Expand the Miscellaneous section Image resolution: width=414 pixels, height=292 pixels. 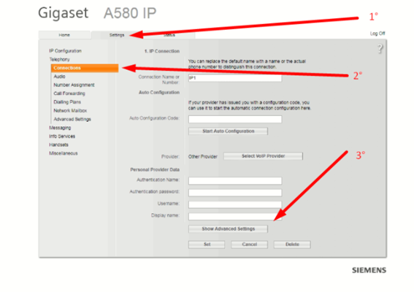tap(64, 153)
